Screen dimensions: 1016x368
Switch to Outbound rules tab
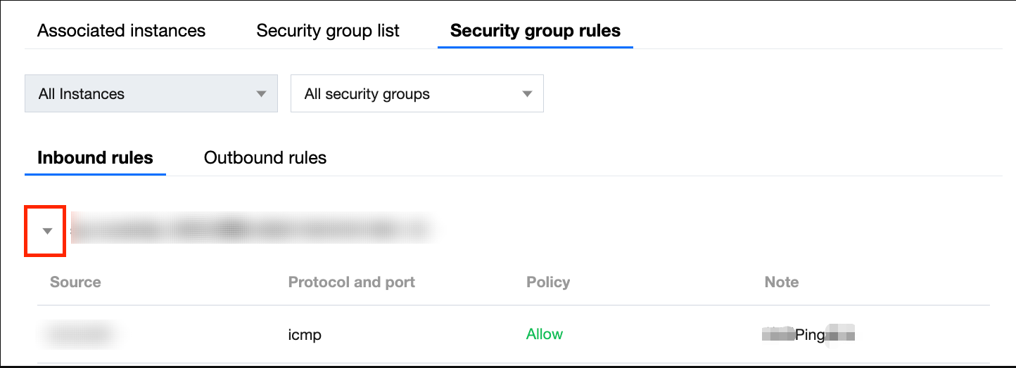click(x=265, y=157)
